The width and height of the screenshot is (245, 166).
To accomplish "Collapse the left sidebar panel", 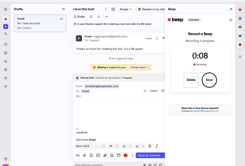I will pyautogui.click(x=6, y=9).
